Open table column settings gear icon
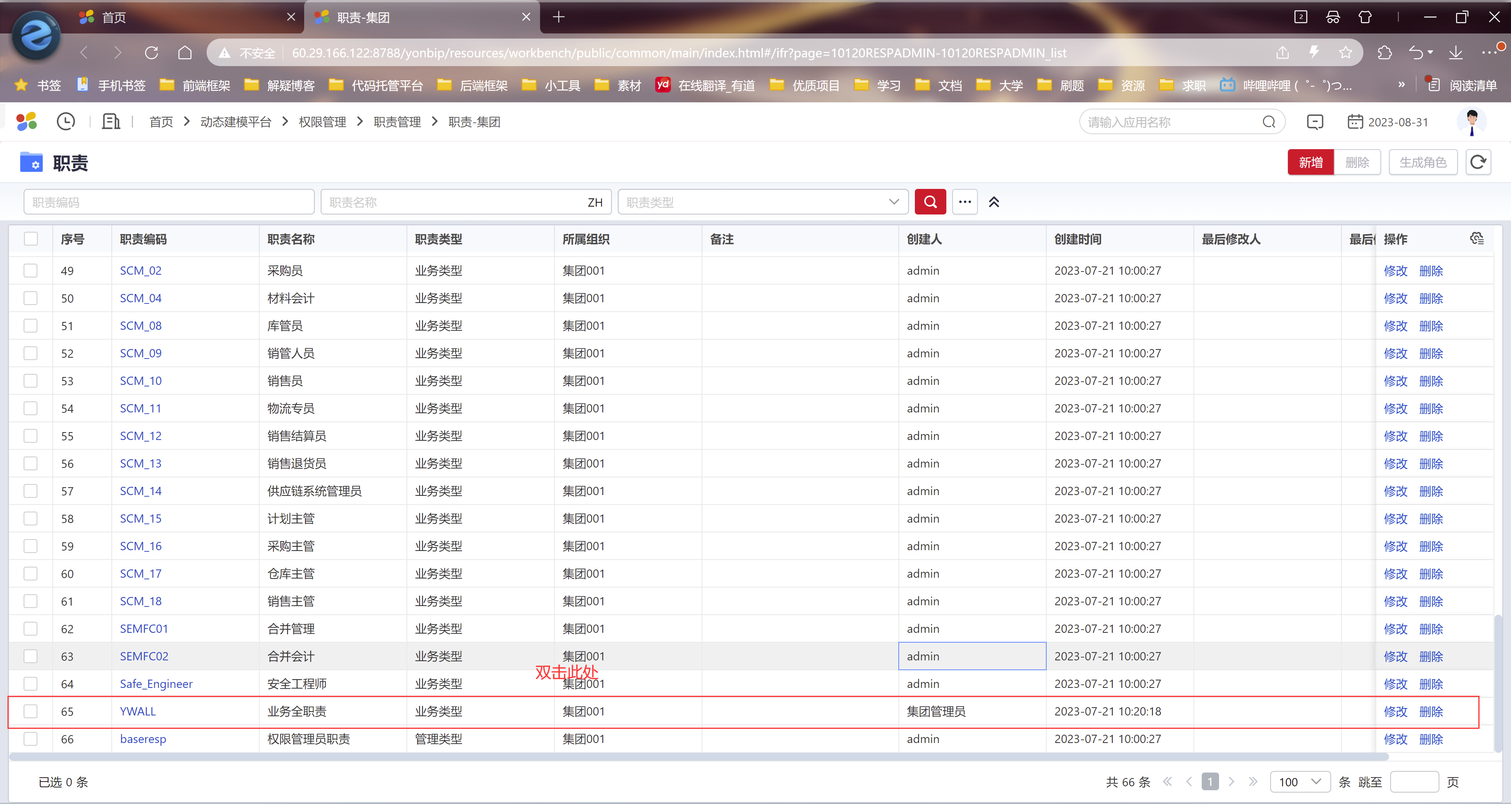Viewport: 1511px width, 804px height. [1476, 238]
